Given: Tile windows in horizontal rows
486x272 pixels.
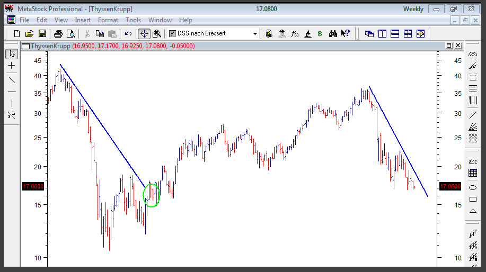Looking at the screenshot, I should (x=395, y=34).
